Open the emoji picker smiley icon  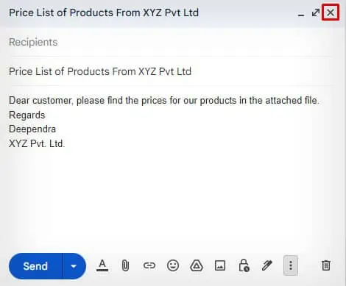click(173, 265)
